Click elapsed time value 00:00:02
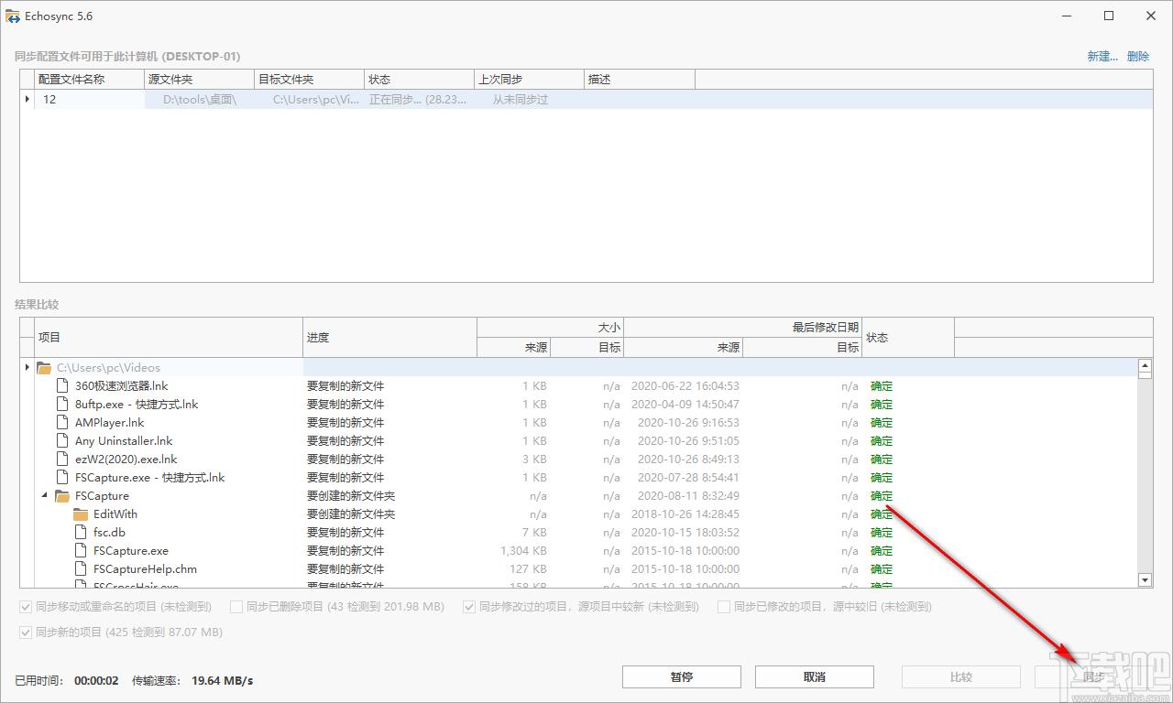 click(x=94, y=680)
